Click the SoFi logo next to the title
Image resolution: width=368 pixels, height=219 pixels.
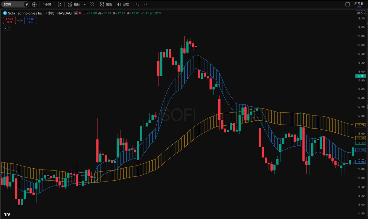5,13
